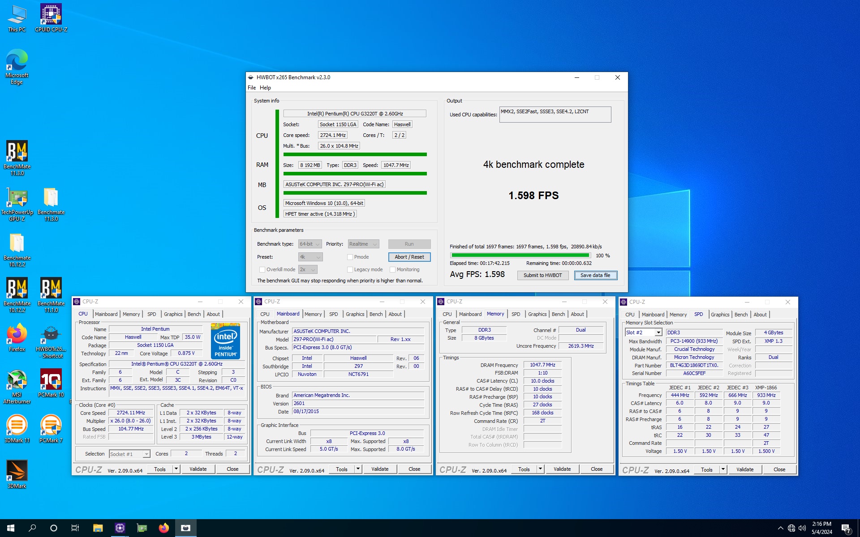Screen dimensions: 860x537
Task: Open PCMark 10 desktop icon
Action: tap(51, 383)
